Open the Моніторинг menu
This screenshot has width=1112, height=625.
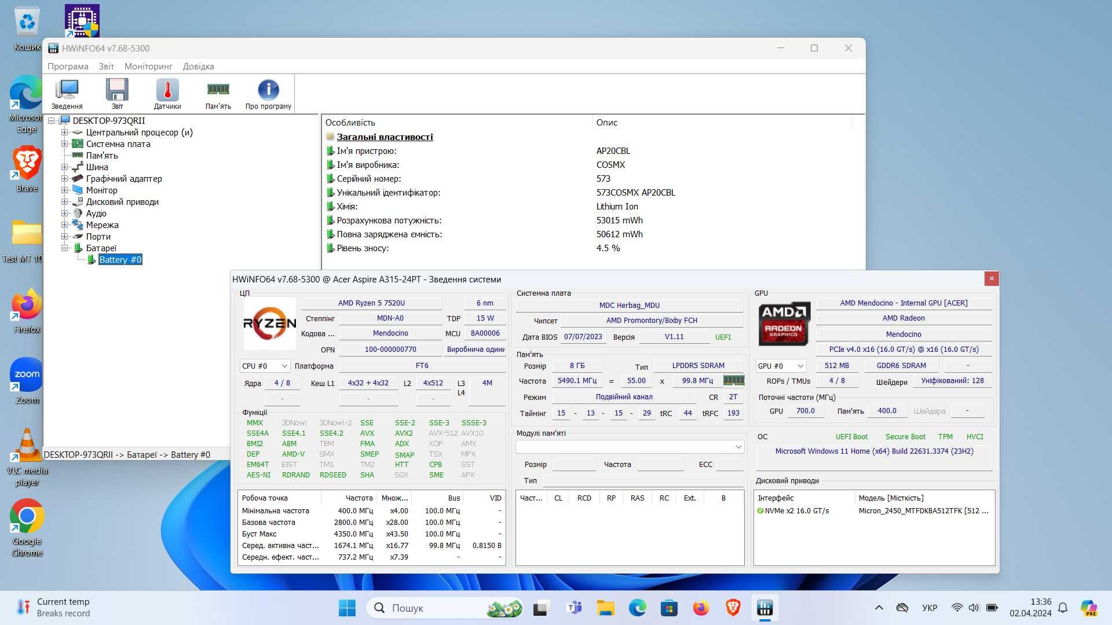click(148, 66)
